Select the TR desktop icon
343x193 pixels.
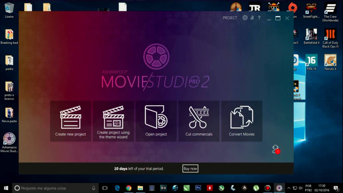[255, 7]
